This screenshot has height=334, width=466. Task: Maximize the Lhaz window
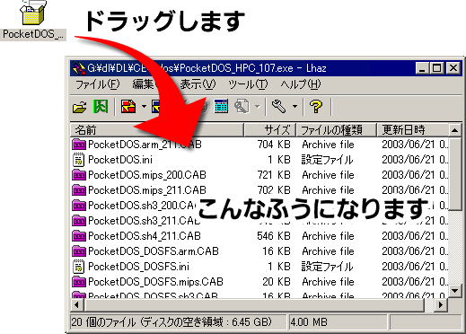click(x=436, y=68)
